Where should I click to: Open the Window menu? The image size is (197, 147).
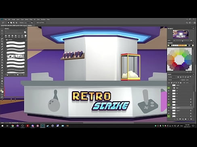[x=43, y=19]
